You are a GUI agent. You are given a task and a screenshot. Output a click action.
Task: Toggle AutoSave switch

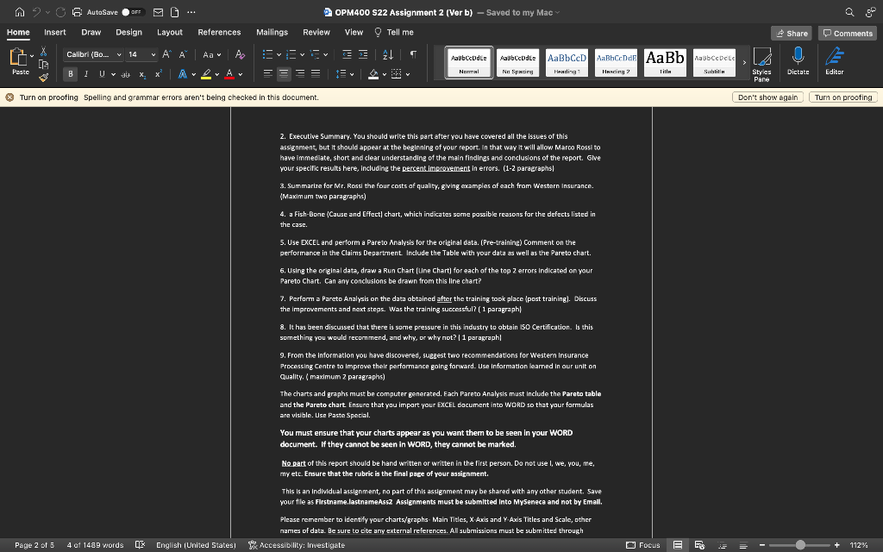(x=134, y=12)
